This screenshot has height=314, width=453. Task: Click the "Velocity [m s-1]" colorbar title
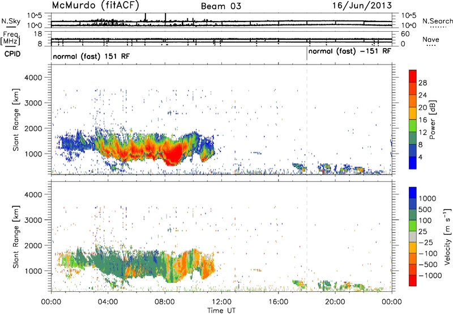pos(447,236)
